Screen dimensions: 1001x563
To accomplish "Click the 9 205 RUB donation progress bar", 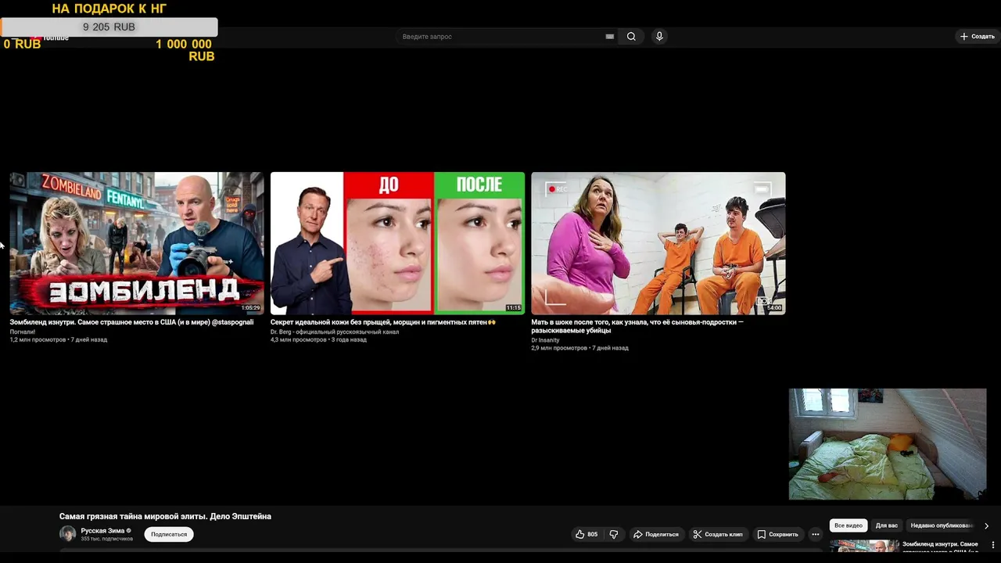I will point(109,27).
